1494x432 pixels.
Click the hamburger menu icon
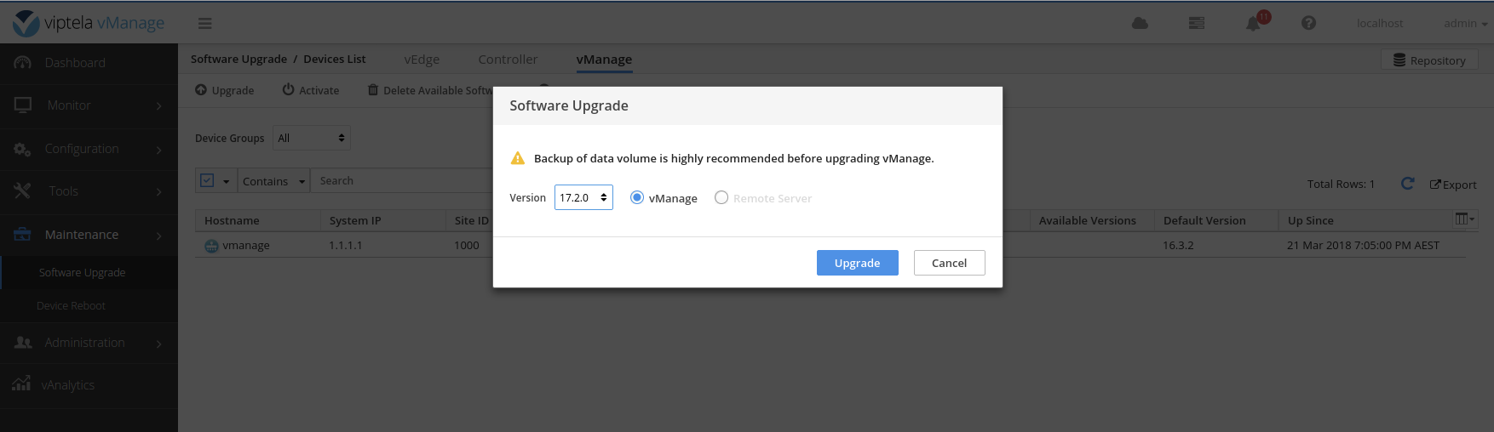[204, 24]
